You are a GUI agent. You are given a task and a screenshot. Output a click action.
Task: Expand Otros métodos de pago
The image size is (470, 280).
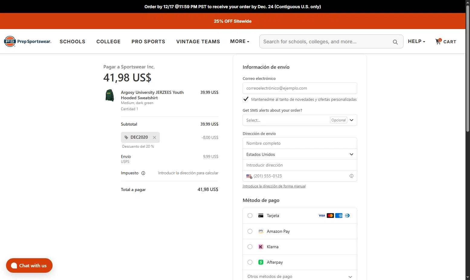coord(300,276)
